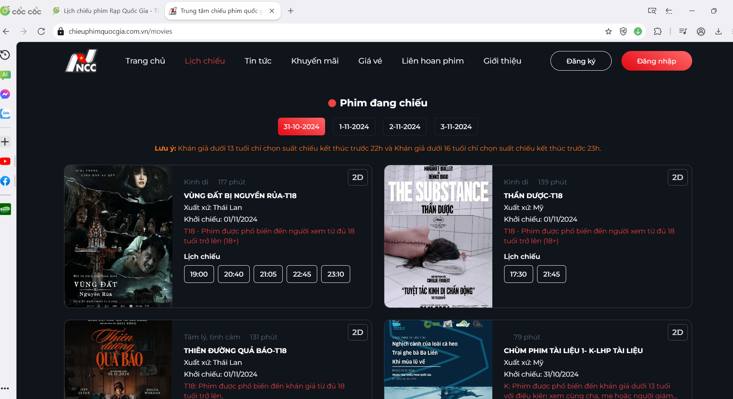This screenshot has width=733, height=399.
Task: Open Messenger from the browser sidebar
Action: coord(5,94)
